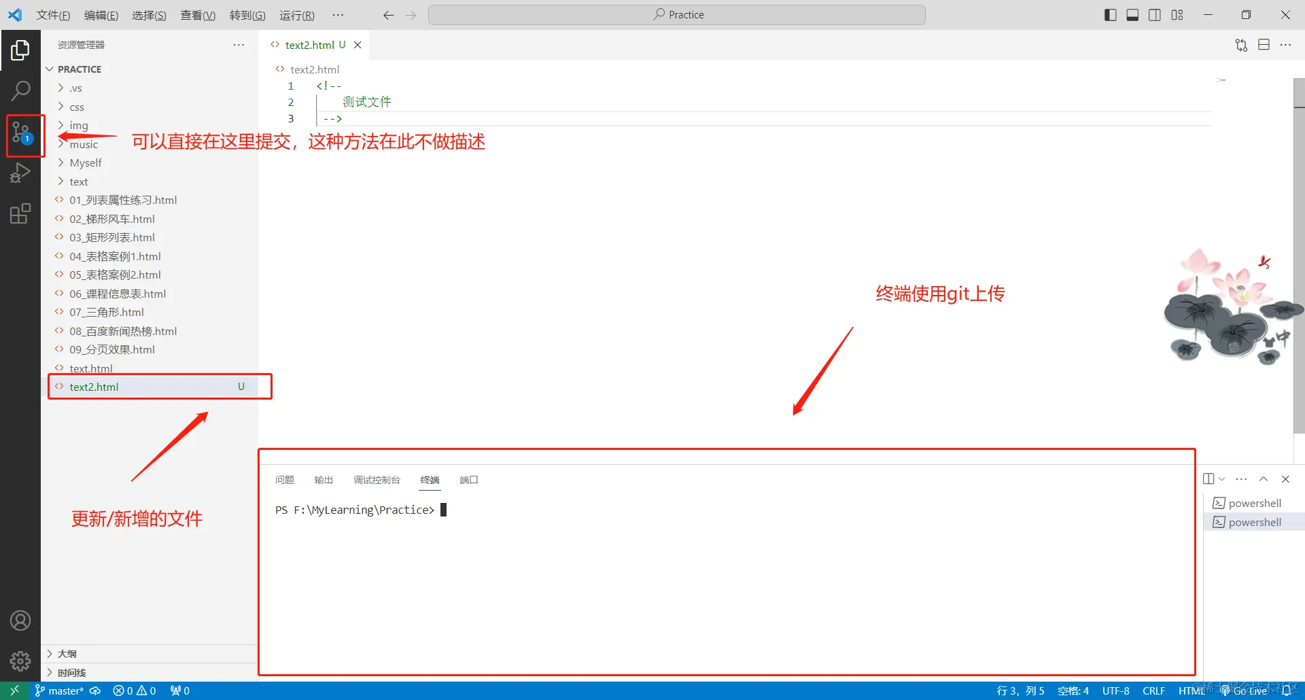
Task: Open the Extensions view
Action: point(21,213)
